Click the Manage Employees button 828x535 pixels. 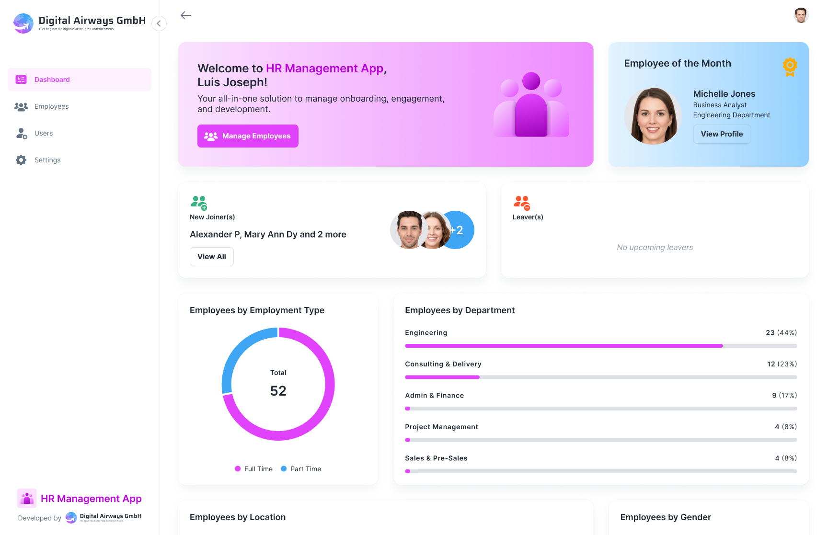(248, 136)
